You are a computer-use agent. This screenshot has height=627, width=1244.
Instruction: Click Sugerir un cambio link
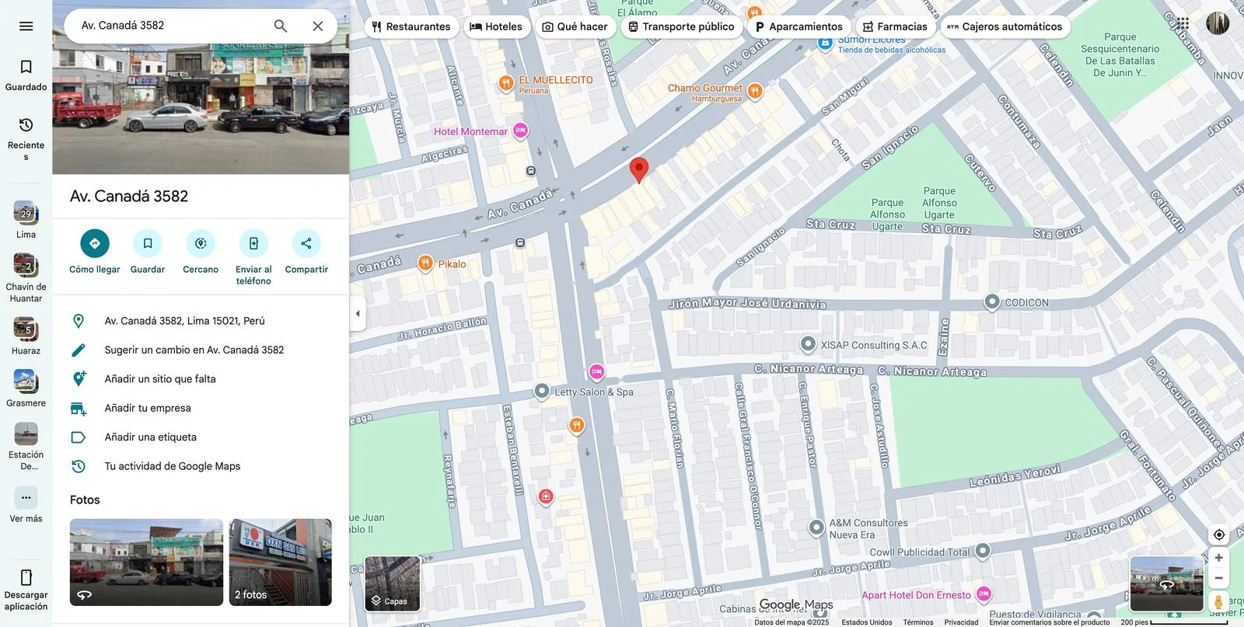click(x=194, y=350)
